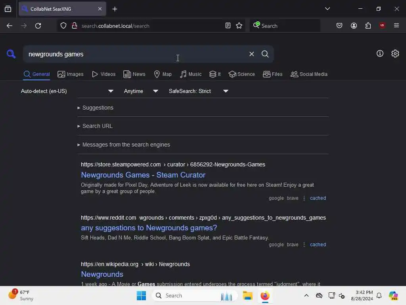Open the extensions puzzle icon
This screenshot has width=406, height=305.
tap(368, 25)
